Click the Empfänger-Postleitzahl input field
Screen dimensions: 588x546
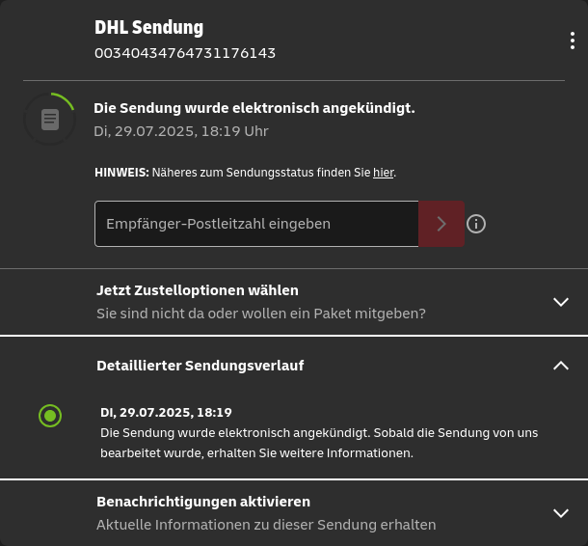pos(256,224)
